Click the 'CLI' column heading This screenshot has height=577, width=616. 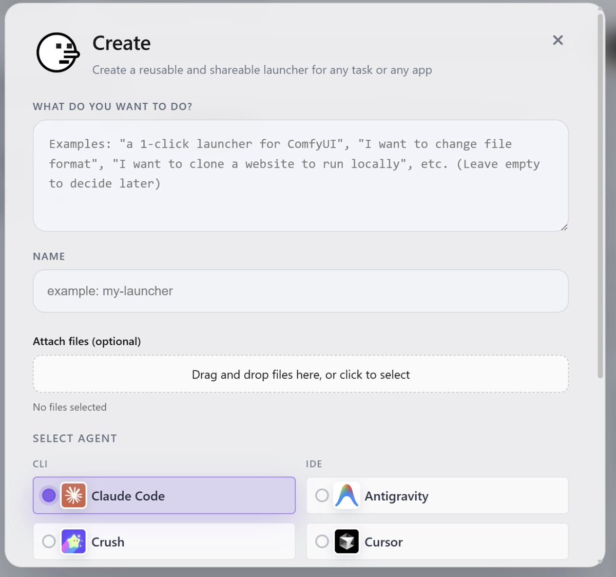40,464
